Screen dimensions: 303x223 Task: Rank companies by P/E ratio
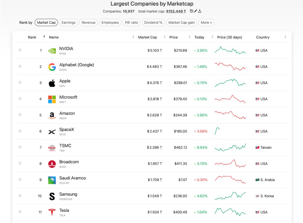coord(131,23)
